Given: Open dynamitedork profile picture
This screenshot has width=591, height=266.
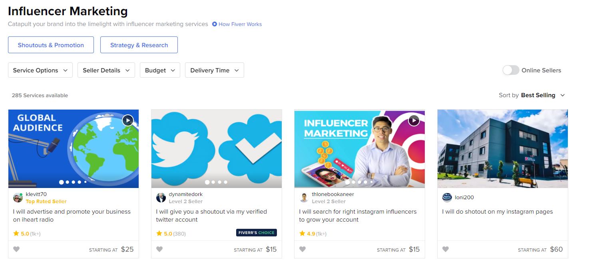Looking at the screenshot, I should pos(161,198).
